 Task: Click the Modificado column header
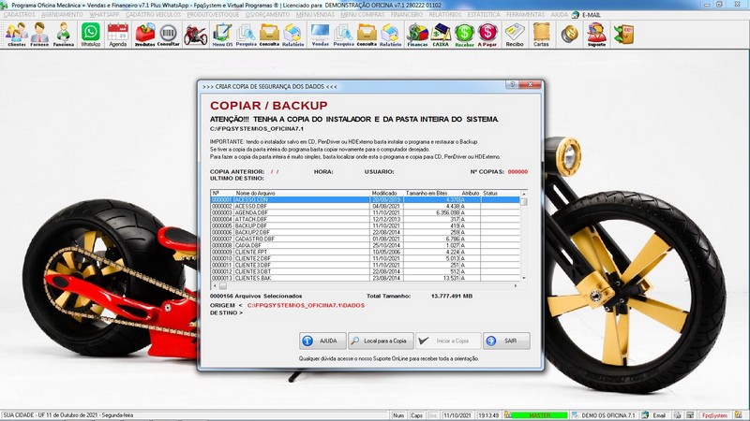(387, 194)
